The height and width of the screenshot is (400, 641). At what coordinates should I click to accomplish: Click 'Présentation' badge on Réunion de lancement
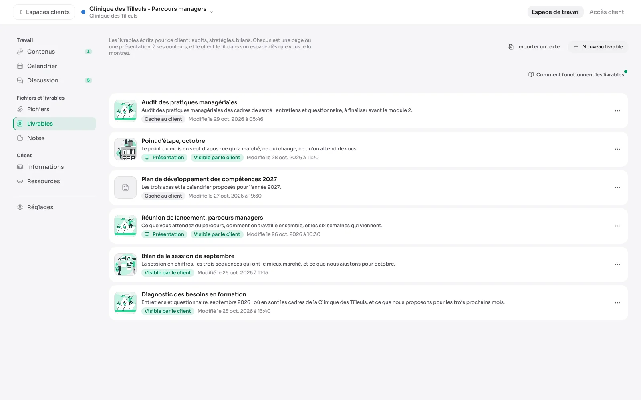click(x=164, y=234)
